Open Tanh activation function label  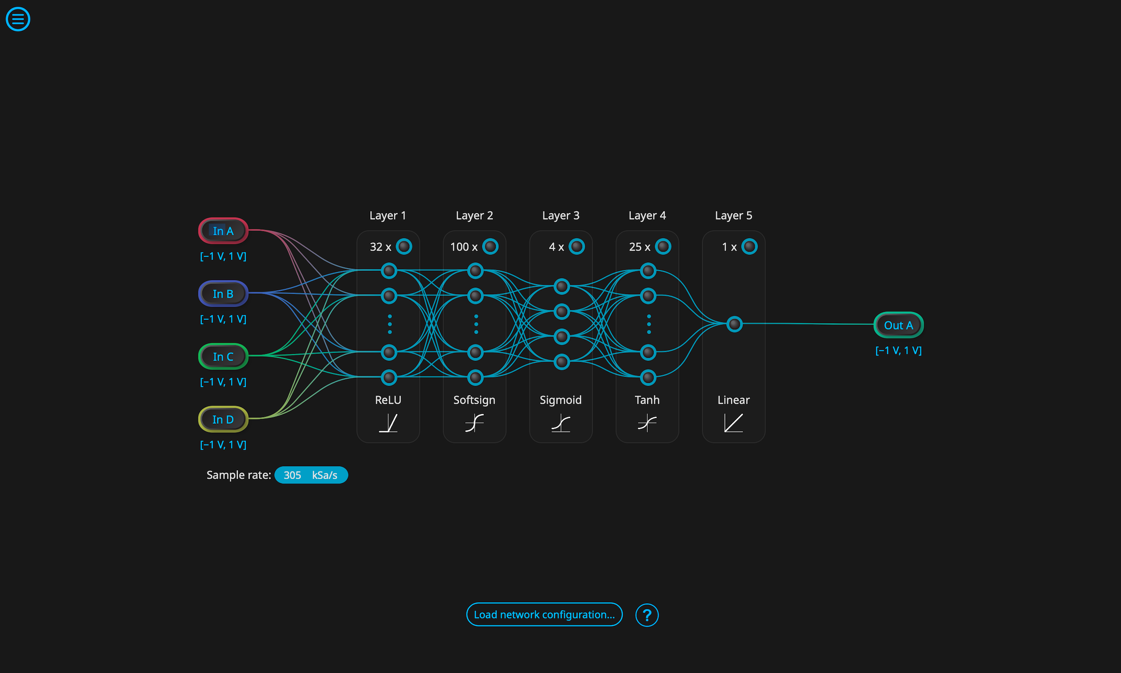[x=647, y=400]
